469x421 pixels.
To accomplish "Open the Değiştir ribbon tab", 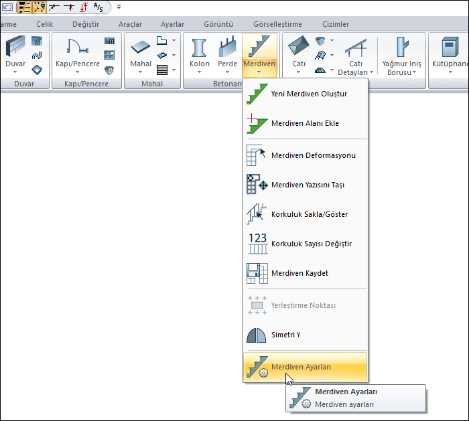I will 86,24.
